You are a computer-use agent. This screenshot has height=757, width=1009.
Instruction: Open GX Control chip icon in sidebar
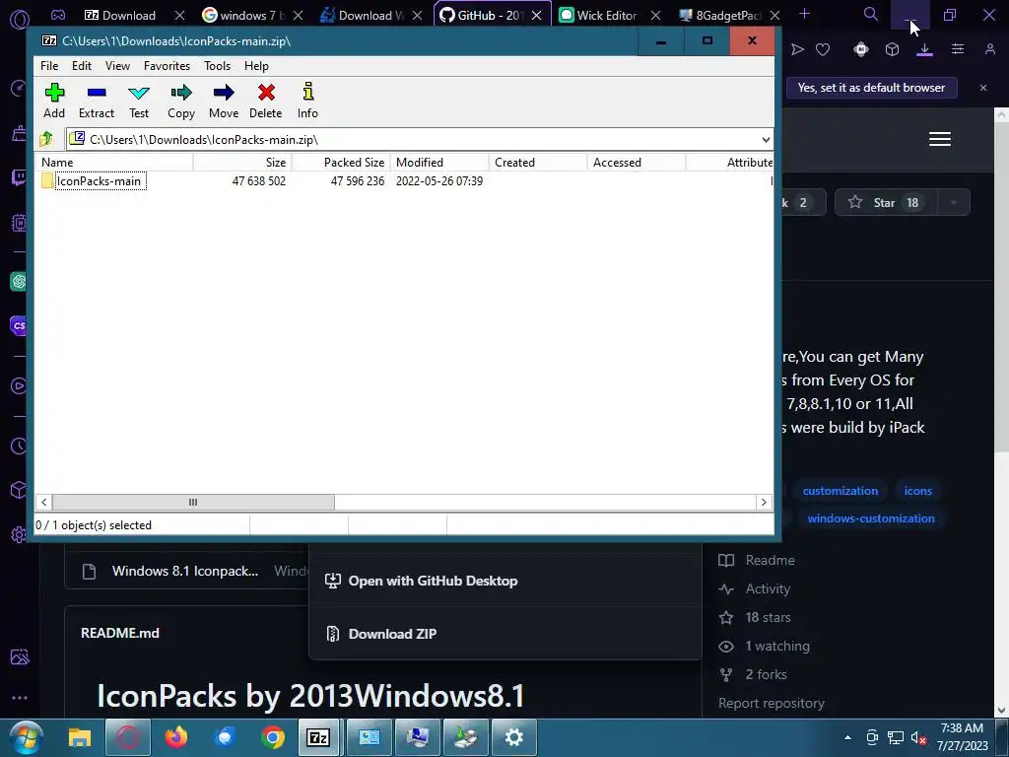(x=20, y=223)
